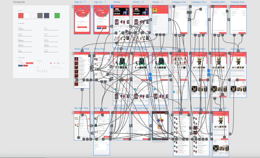
Task: Click the up chevron below Shop Verified artboard
Action: [x=82, y=90]
